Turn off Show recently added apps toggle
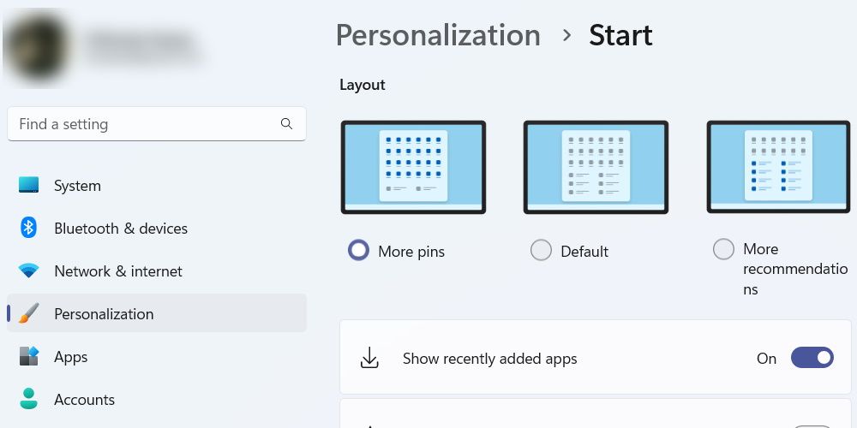 click(812, 358)
